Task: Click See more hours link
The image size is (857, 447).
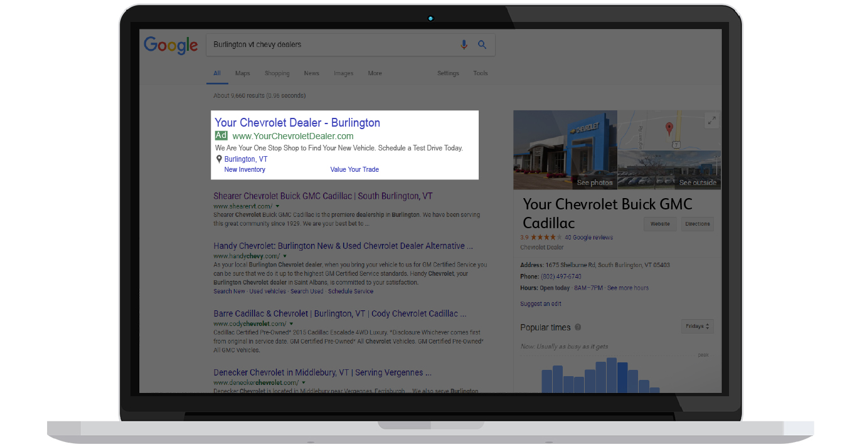Action: point(628,288)
